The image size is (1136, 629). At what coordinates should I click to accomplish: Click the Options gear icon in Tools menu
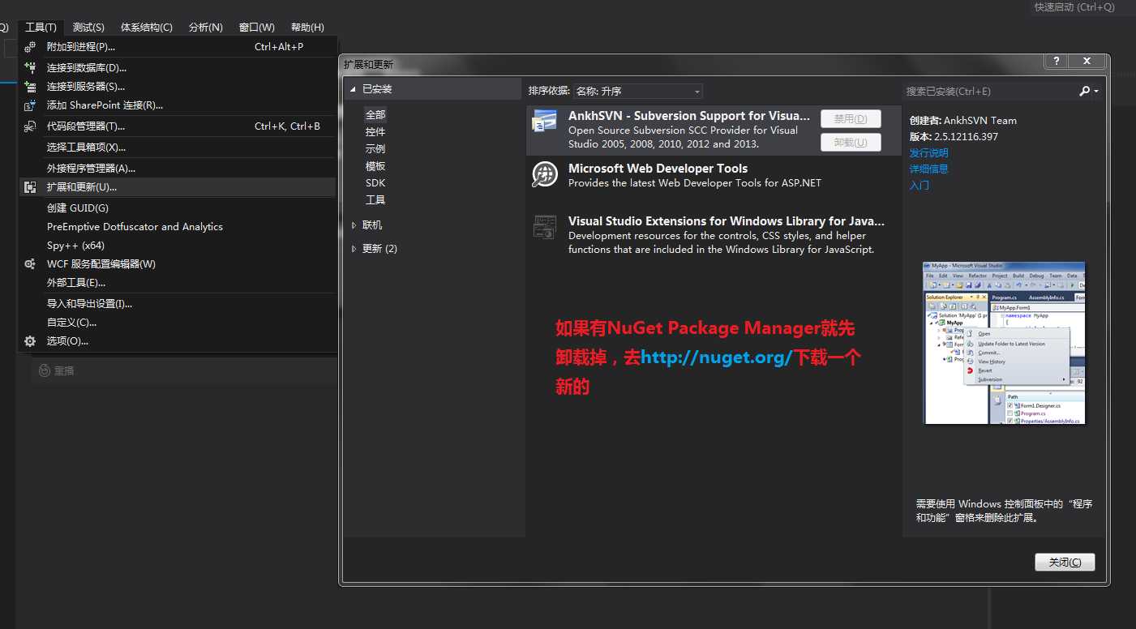[x=30, y=341]
